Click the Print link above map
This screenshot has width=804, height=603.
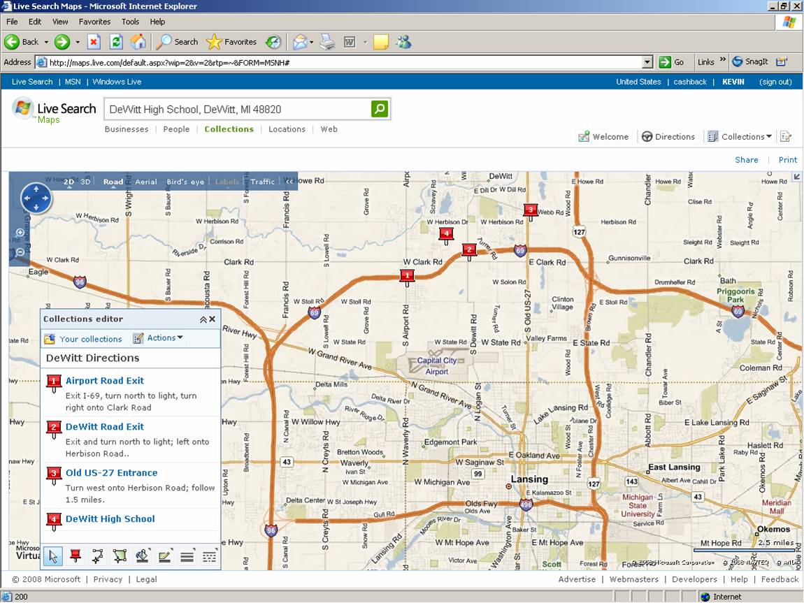[788, 160]
